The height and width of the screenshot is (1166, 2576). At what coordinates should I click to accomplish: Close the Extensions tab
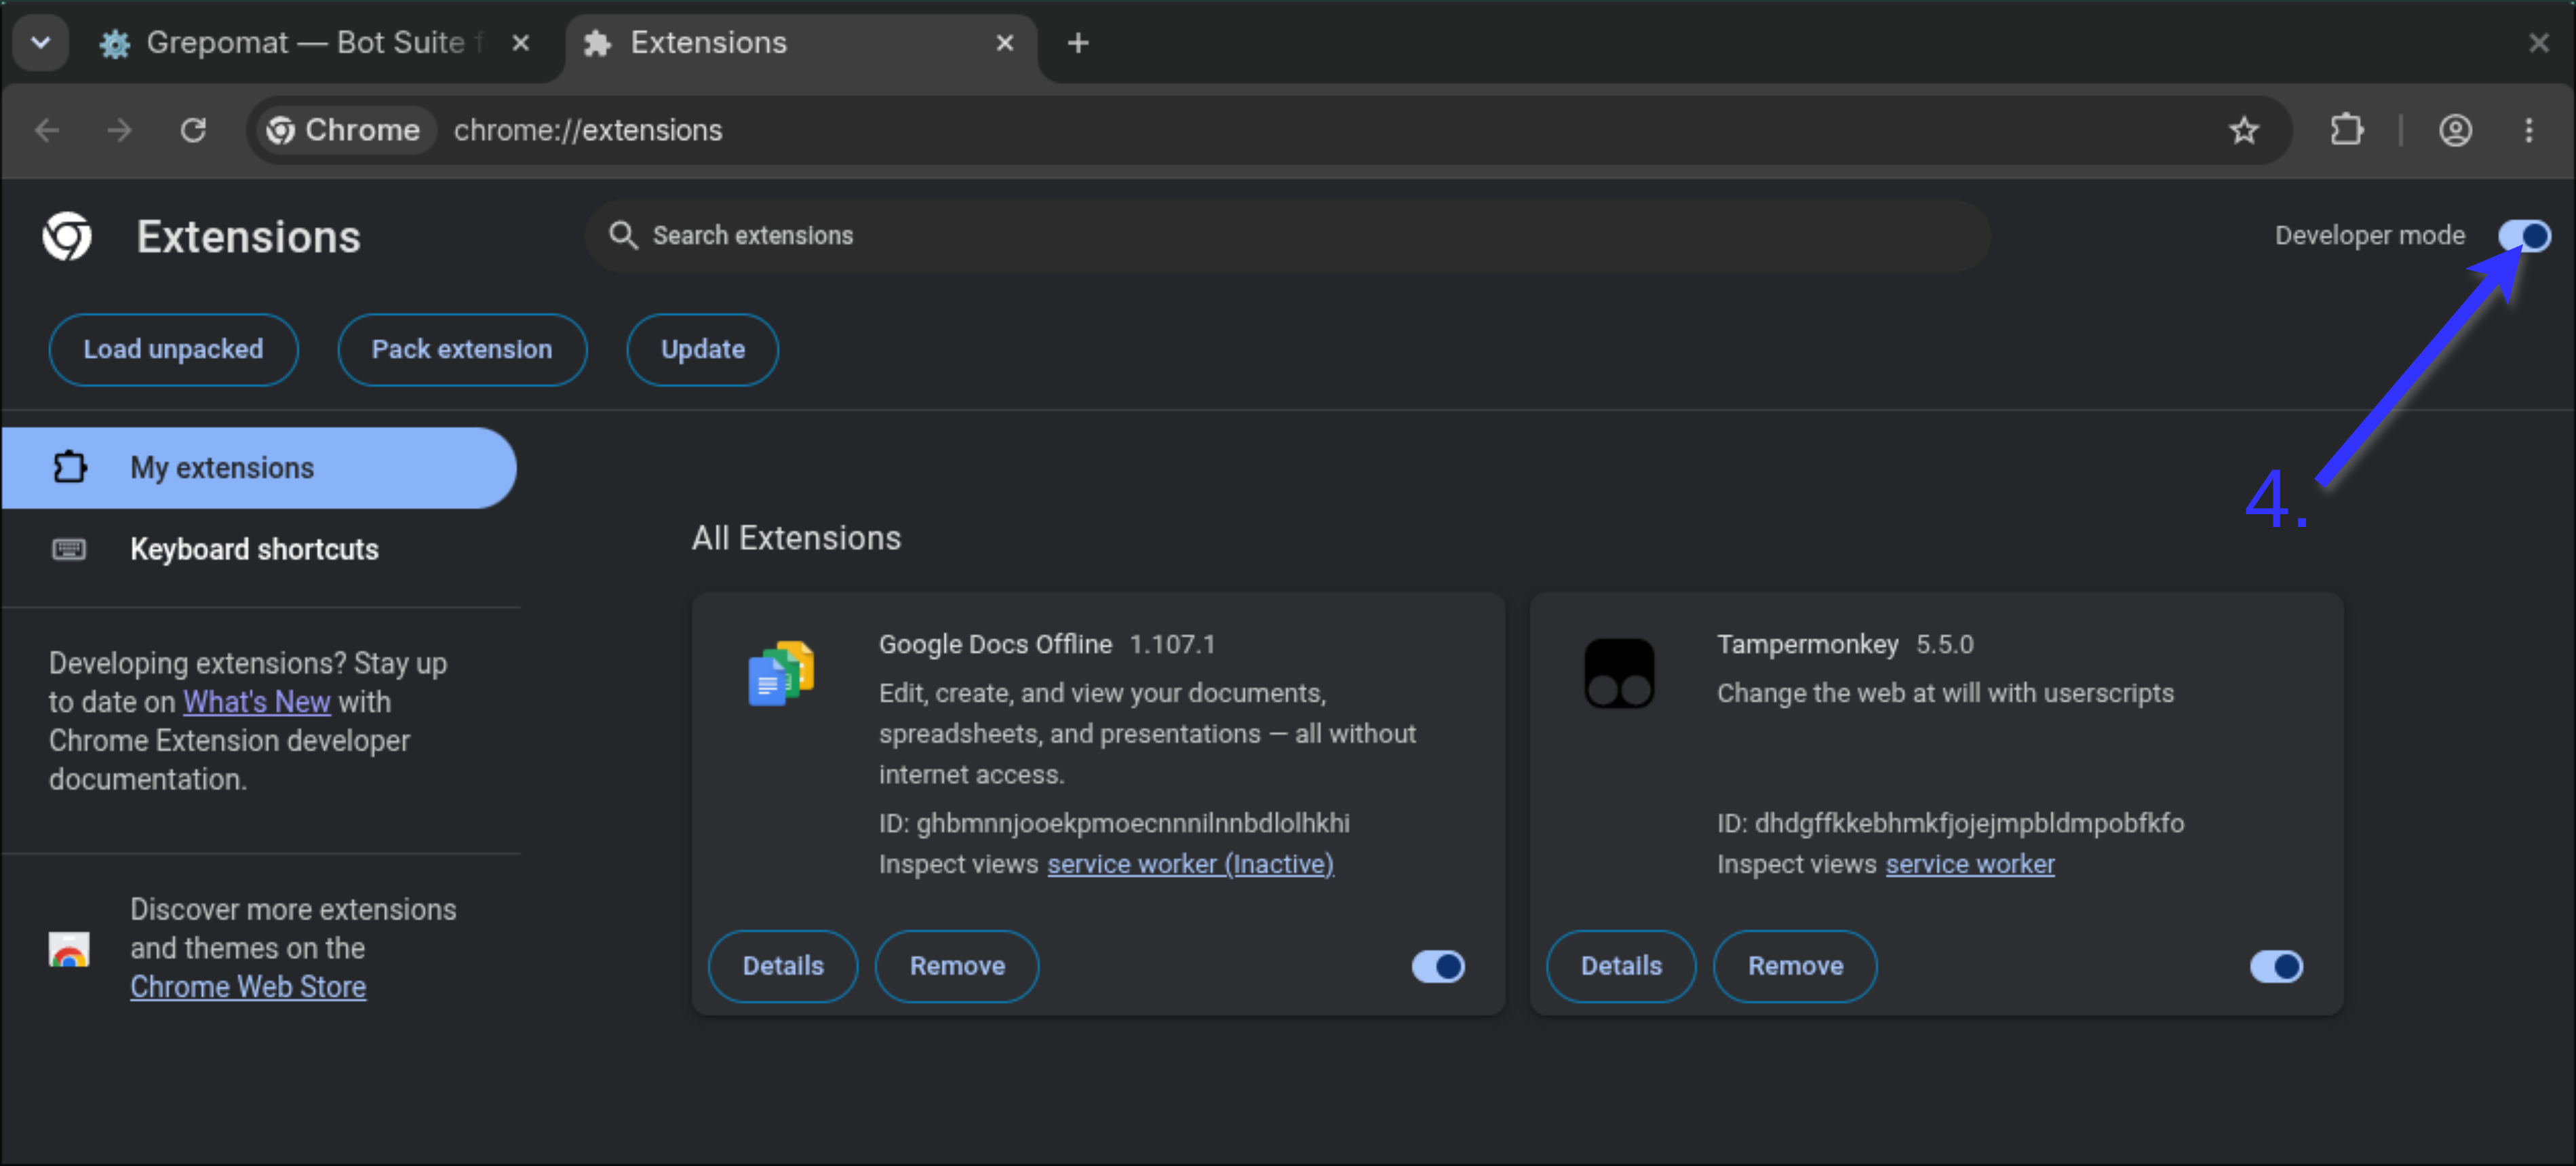pyautogui.click(x=1005, y=43)
